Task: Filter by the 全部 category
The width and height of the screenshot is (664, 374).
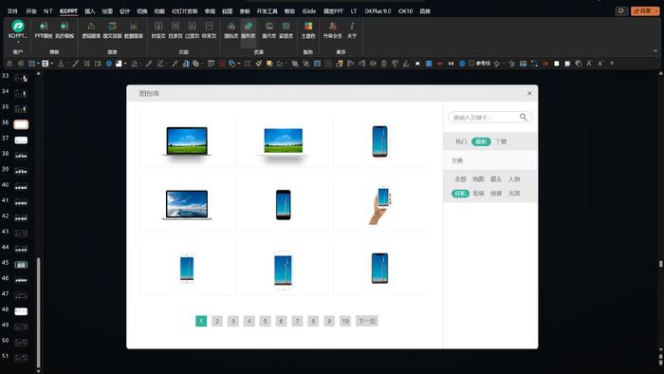Action: [460, 179]
